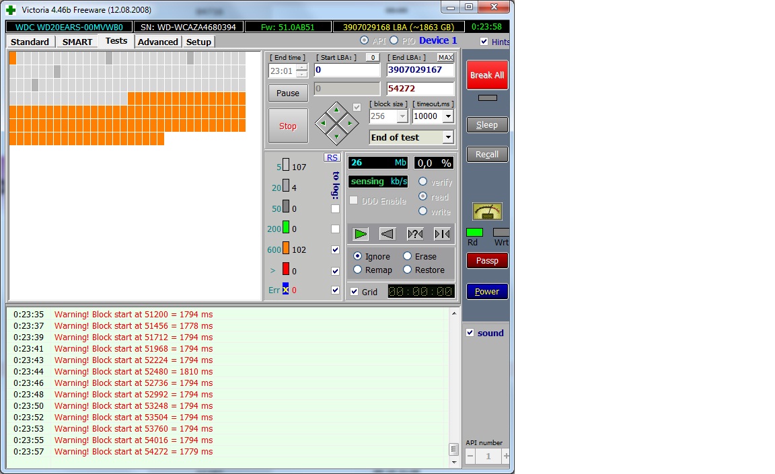This screenshot has height=474, width=775.
Task: Click the Start LBA input field
Action: (x=346, y=70)
